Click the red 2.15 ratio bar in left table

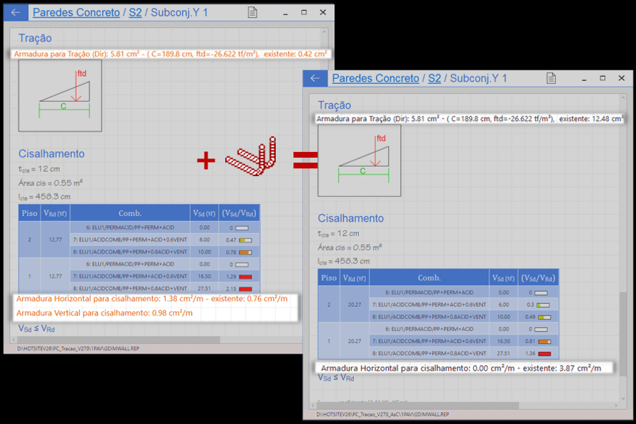click(x=245, y=289)
